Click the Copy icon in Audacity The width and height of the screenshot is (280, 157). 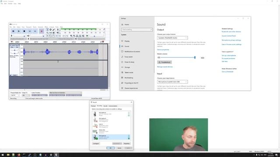tap(50, 36)
